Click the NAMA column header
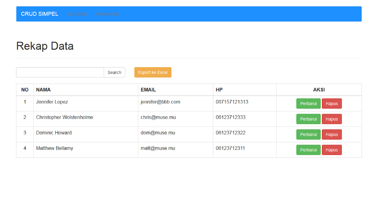 (x=43, y=90)
